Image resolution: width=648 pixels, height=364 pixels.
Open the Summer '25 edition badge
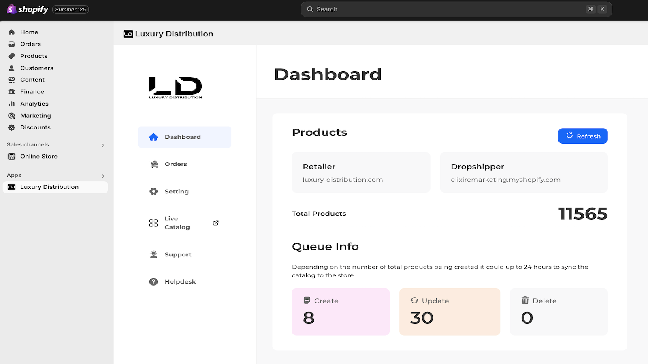(x=70, y=9)
